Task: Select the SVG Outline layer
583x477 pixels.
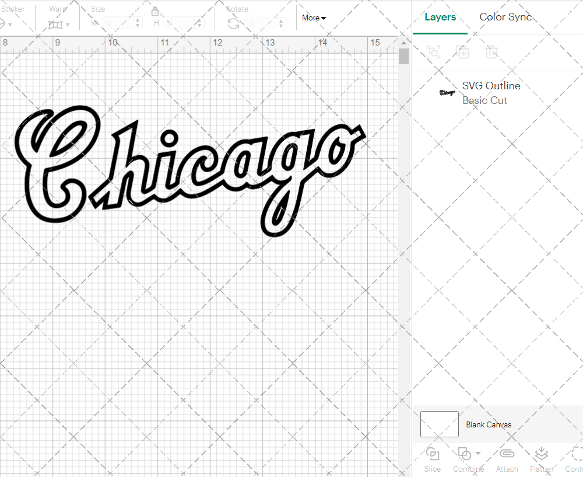Action: 497,93
